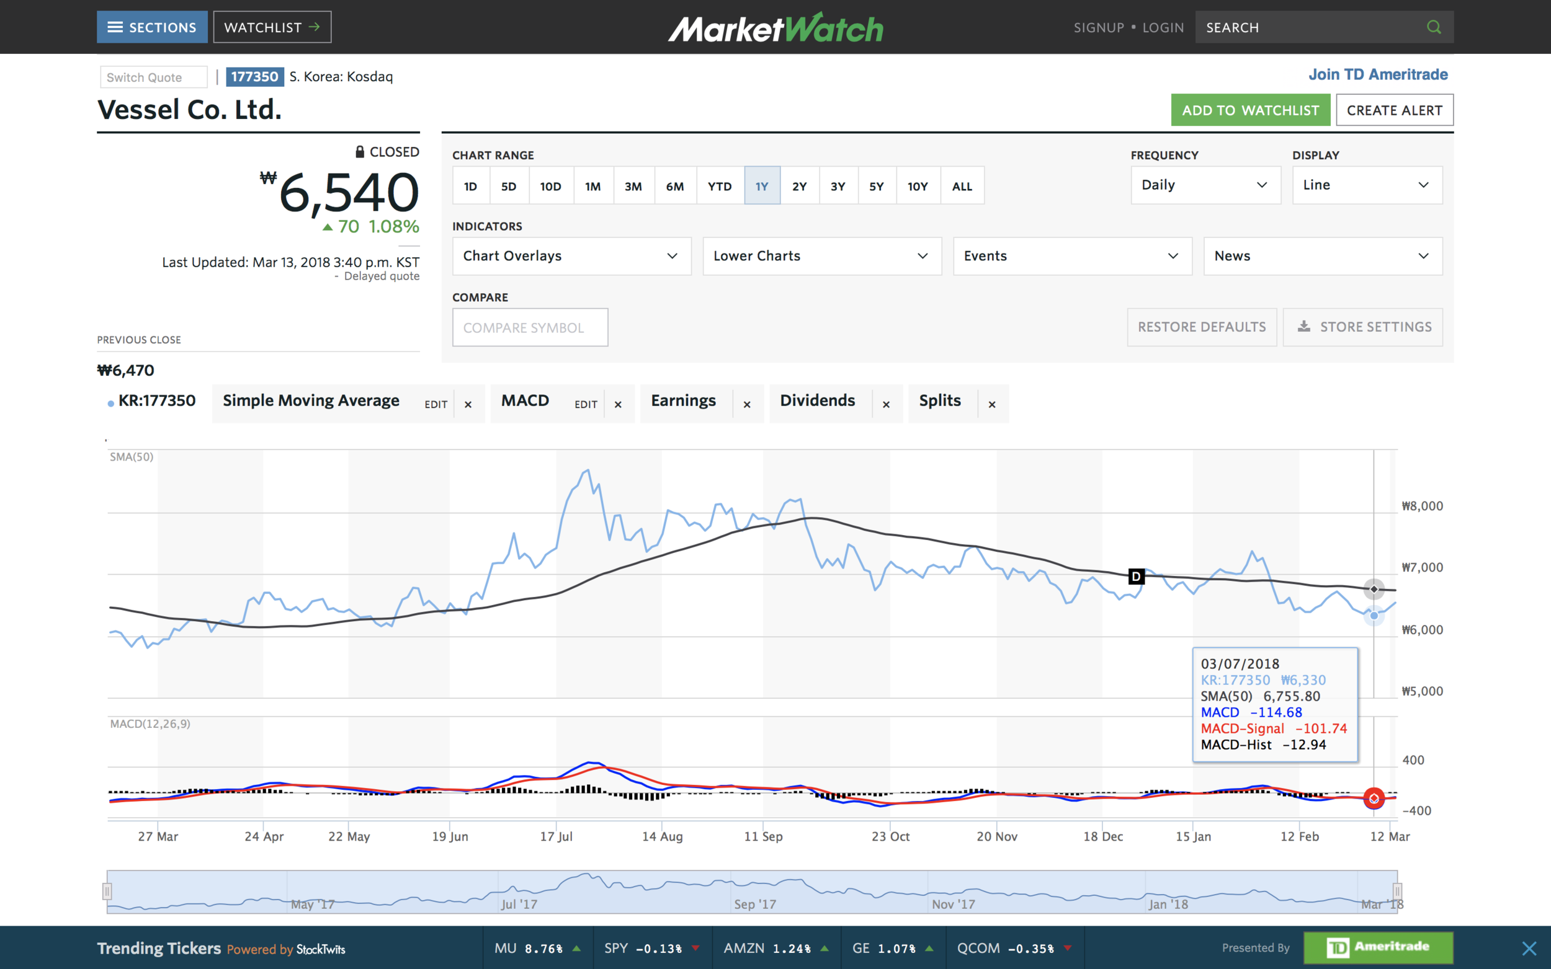Click the KR:177350 series legend label
The height and width of the screenshot is (969, 1551).
pos(156,401)
